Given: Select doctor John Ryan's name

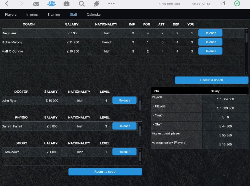Looking at the screenshot, I should coord(9,100).
